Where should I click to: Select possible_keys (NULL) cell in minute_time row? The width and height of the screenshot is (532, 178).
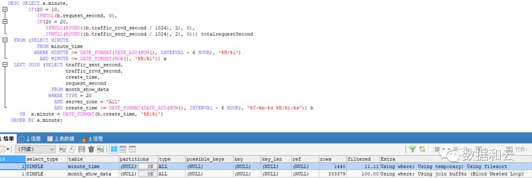pyautogui.click(x=209, y=167)
